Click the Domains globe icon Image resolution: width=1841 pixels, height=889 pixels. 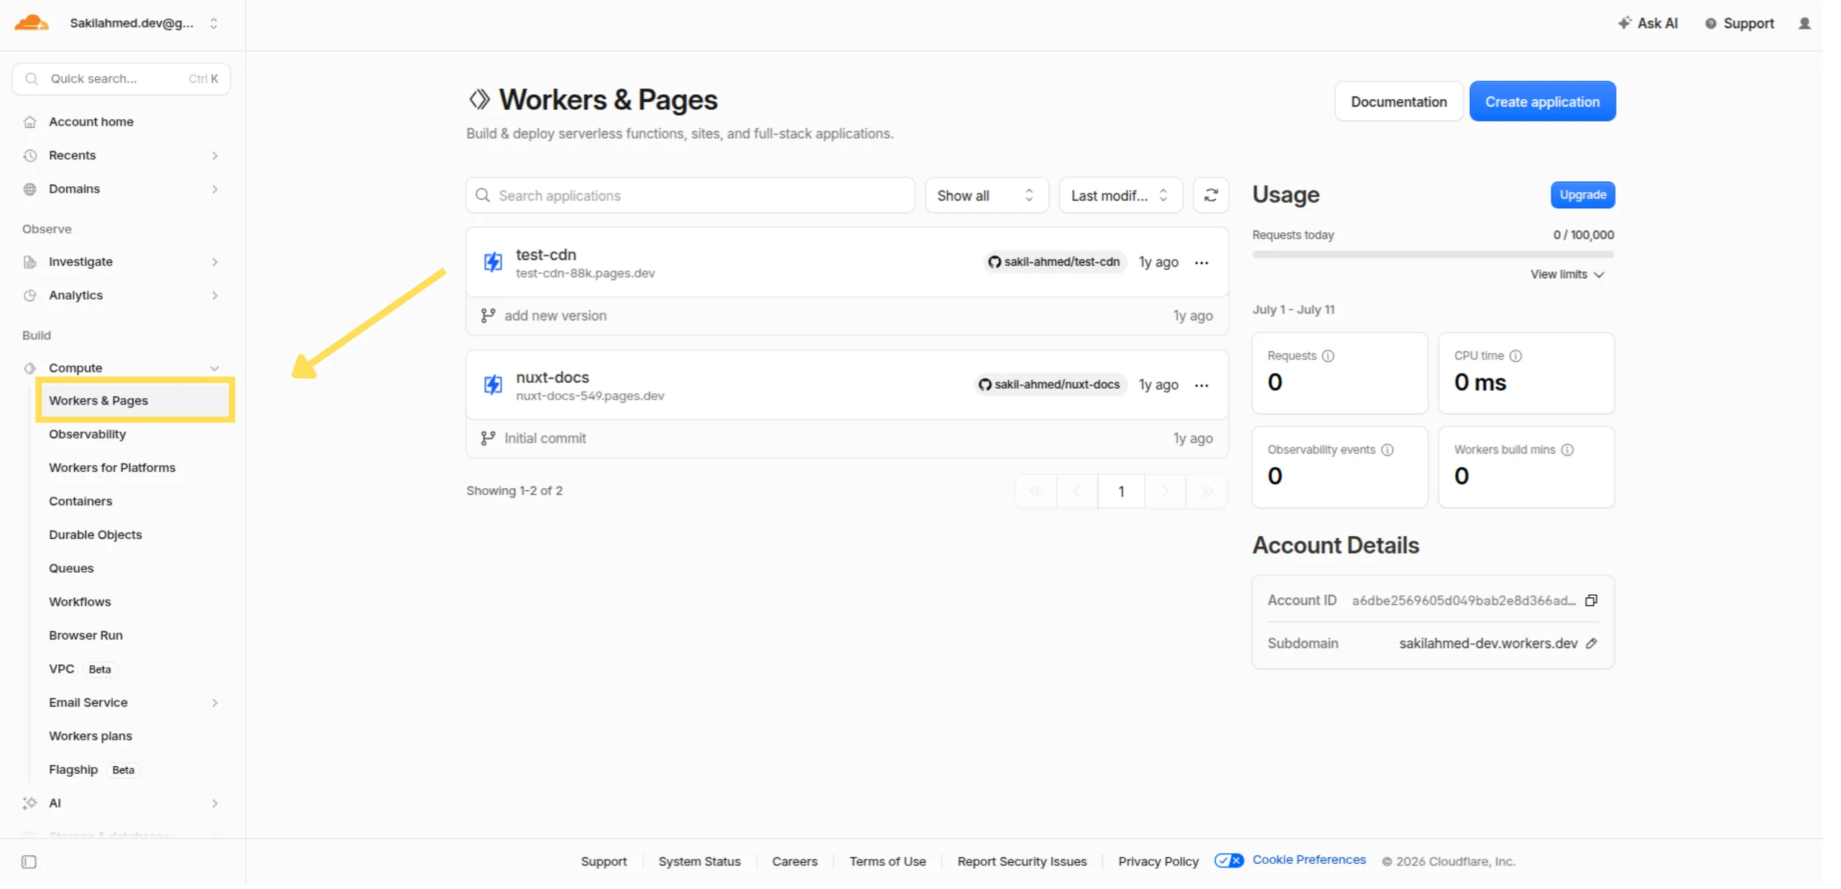[30, 189]
